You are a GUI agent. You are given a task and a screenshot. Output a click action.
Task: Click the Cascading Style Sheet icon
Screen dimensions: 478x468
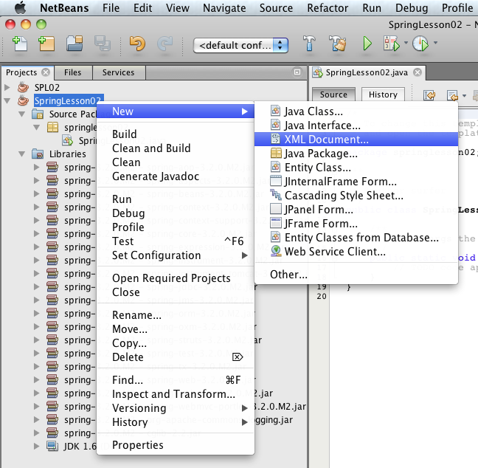pos(276,194)
